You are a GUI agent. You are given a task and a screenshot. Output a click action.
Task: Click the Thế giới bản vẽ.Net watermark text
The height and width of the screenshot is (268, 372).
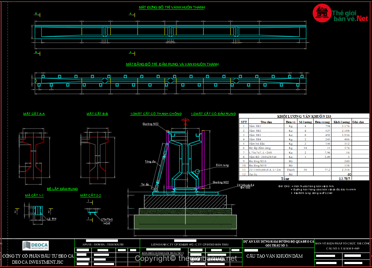pyautogui.click(x=350, y=15)
